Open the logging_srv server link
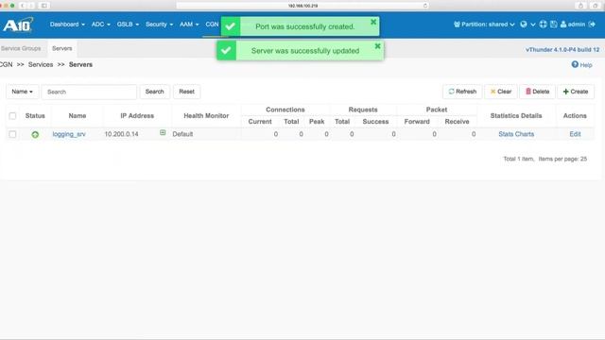The width and height of the screenshot is (605, 340). pos(69,134)
